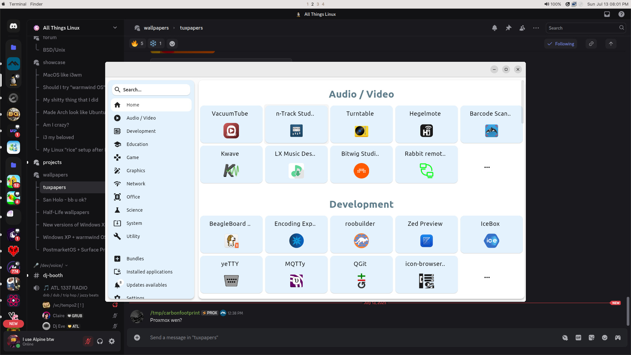
Task: Toggle the Following thread button
Action: coord(561,44)
